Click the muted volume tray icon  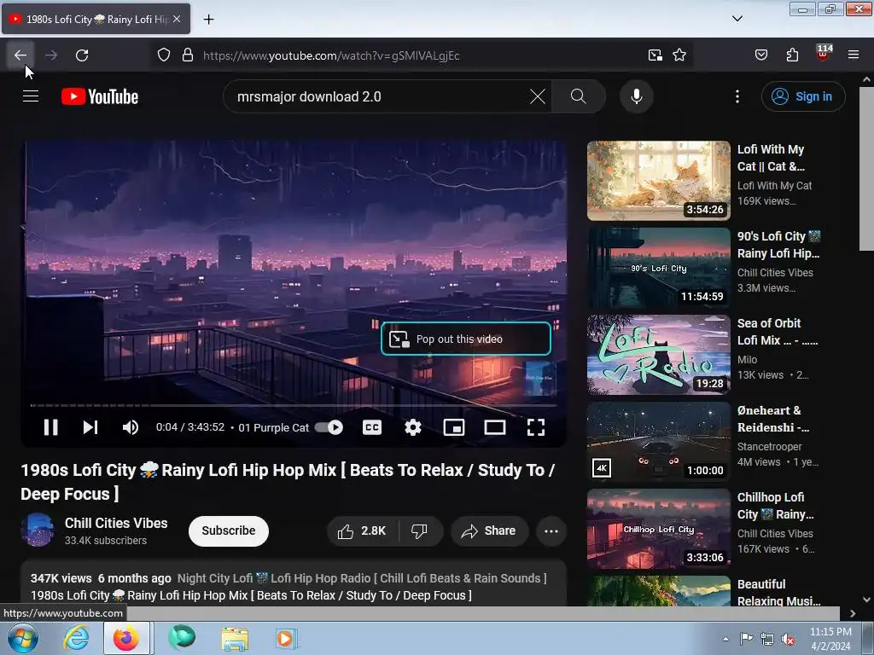pos(788,640)
